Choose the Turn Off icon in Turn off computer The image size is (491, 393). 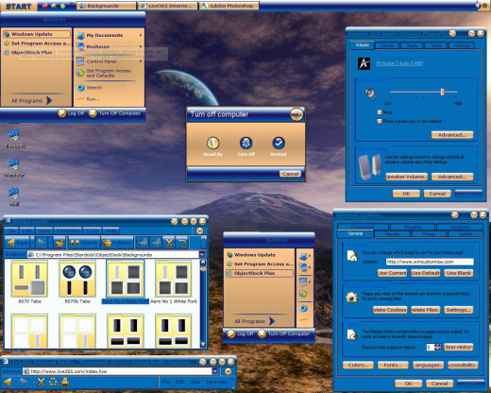tap(245, 143)
